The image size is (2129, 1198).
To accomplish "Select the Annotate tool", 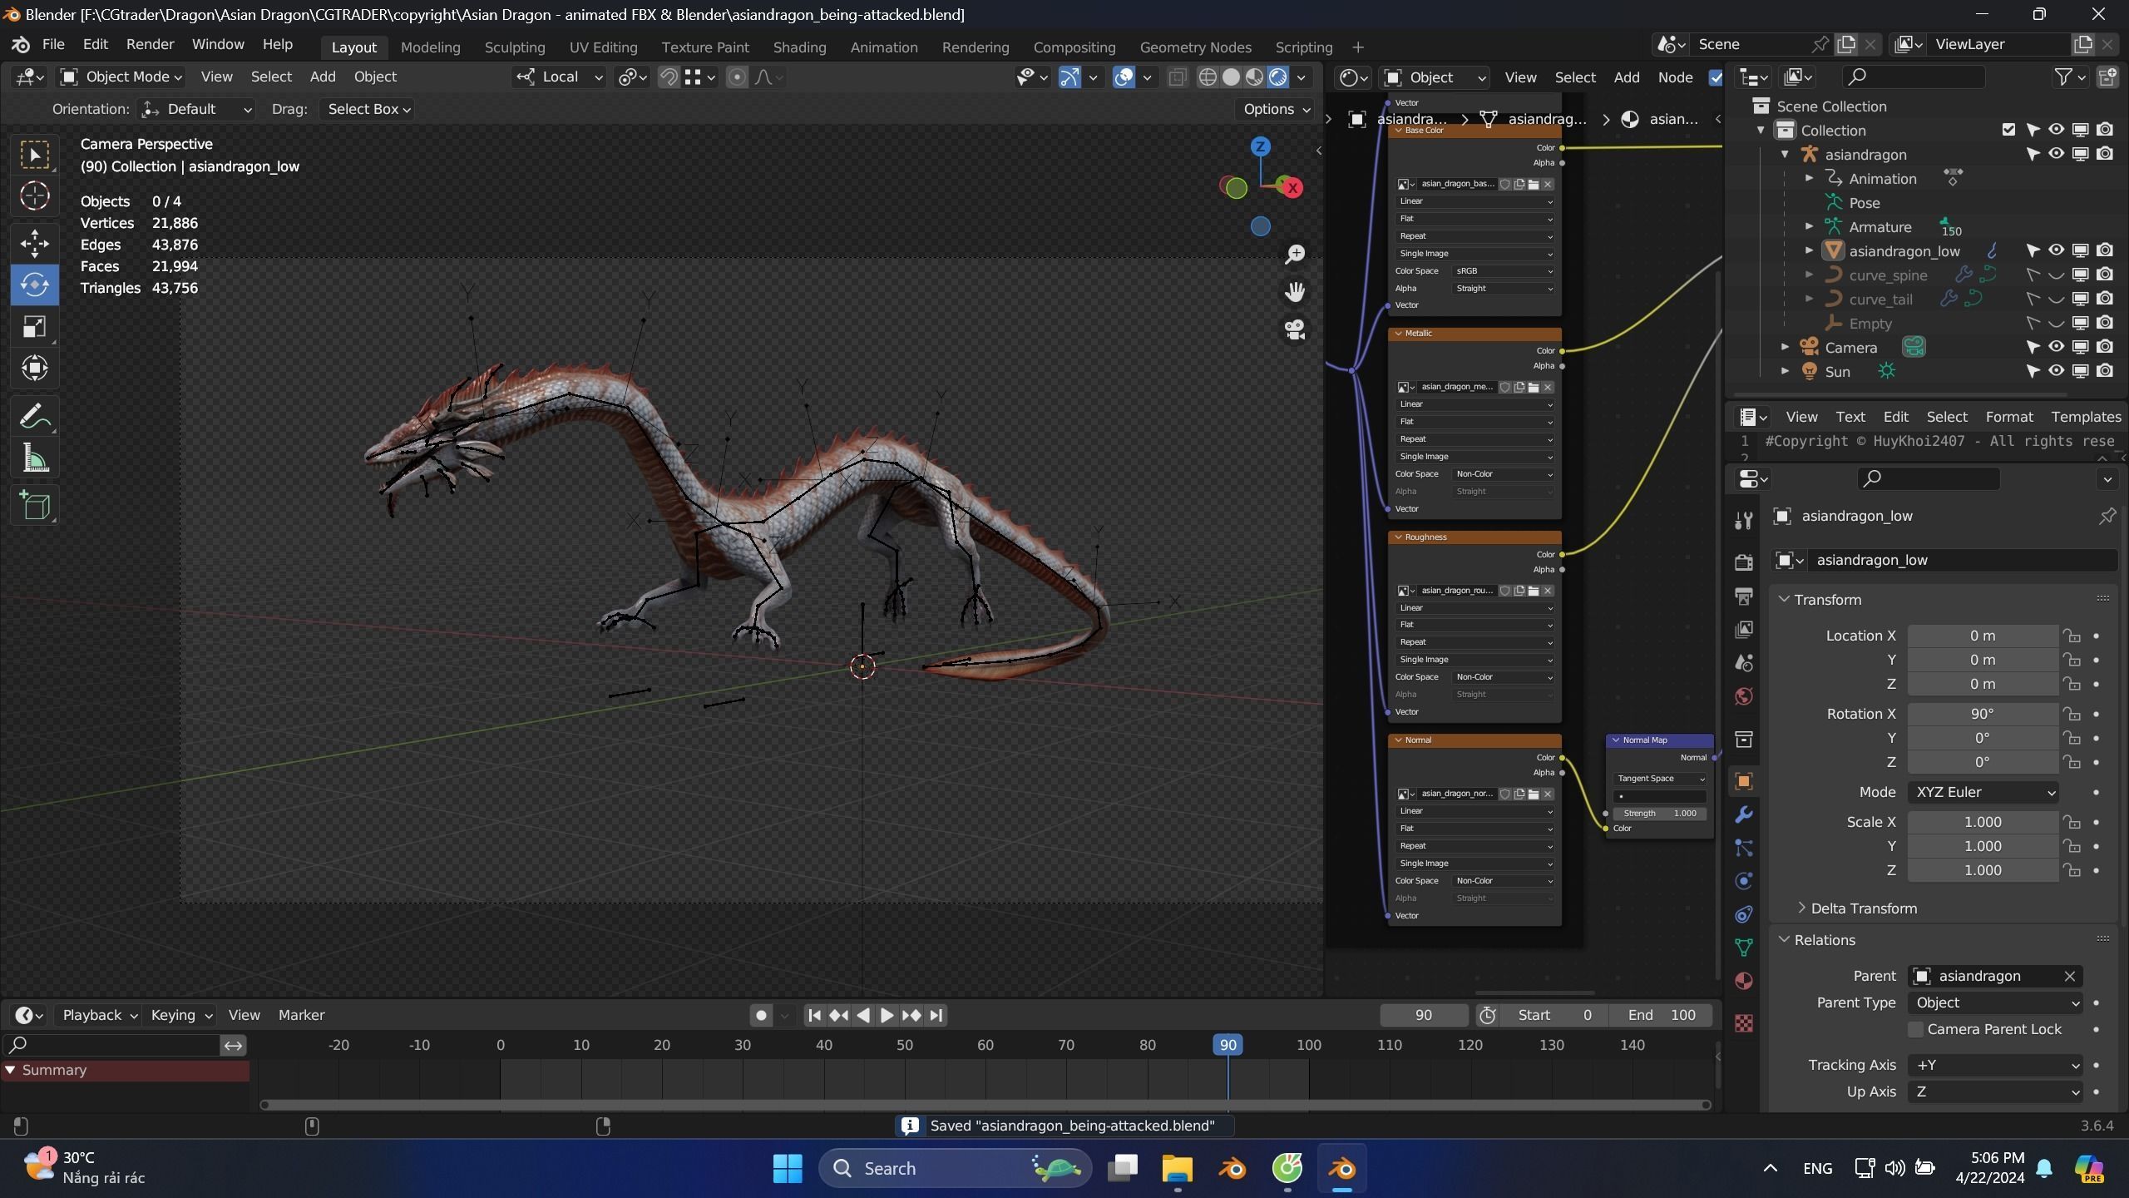I will 34,416.
